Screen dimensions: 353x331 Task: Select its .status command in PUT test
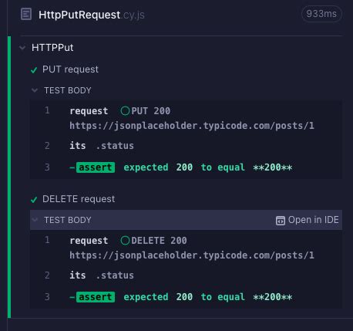pos(186,146)
